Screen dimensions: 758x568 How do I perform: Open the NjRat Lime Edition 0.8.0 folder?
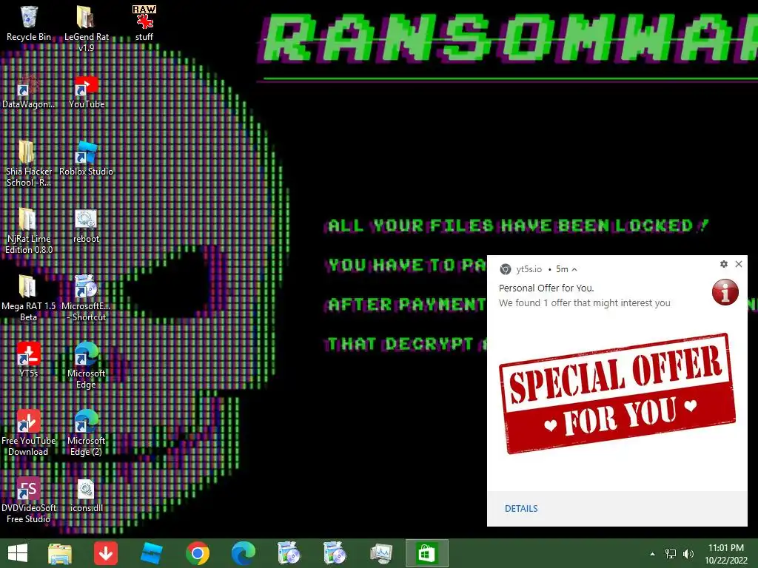tap(29, 231)
